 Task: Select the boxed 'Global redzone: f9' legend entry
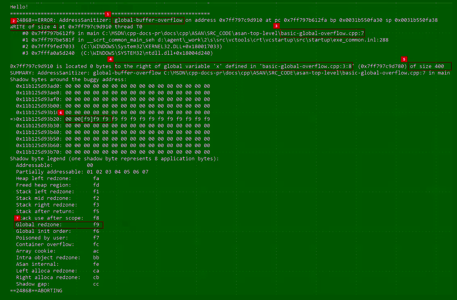pos(58,225)
